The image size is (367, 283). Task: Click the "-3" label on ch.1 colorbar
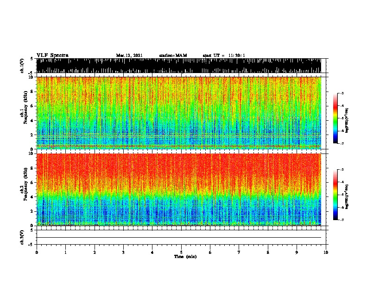pyautogui.click(x=342, y=93)
